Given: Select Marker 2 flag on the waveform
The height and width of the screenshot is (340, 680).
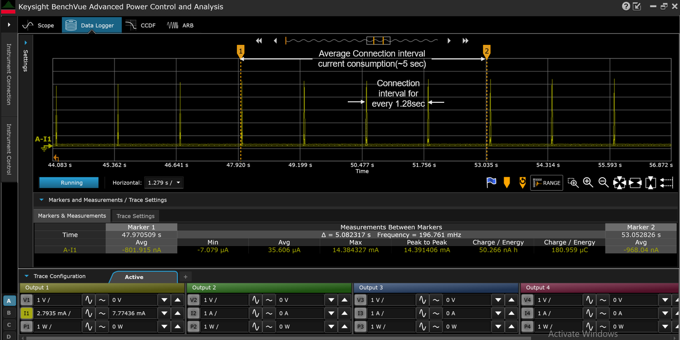Looking at the screenshot, I should point(486,50).
